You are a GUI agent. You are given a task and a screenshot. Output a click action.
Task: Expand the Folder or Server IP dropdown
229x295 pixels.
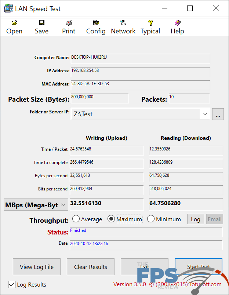click(205, 114)
